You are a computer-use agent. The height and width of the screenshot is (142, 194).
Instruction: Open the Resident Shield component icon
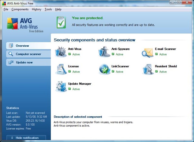(x=148, y=69)
